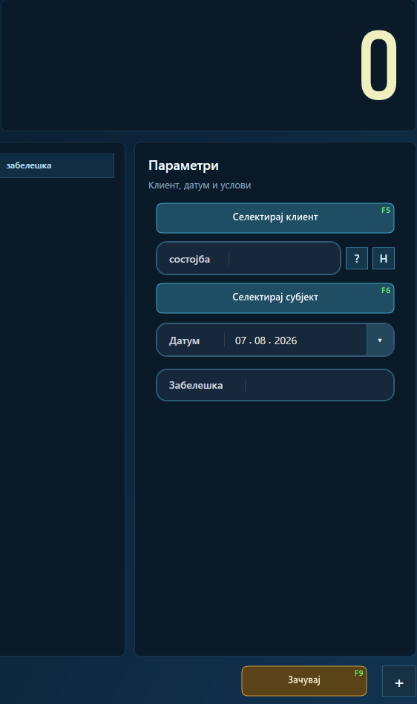
Task: Select the month 08 in Датум
Action: point(260,341)
